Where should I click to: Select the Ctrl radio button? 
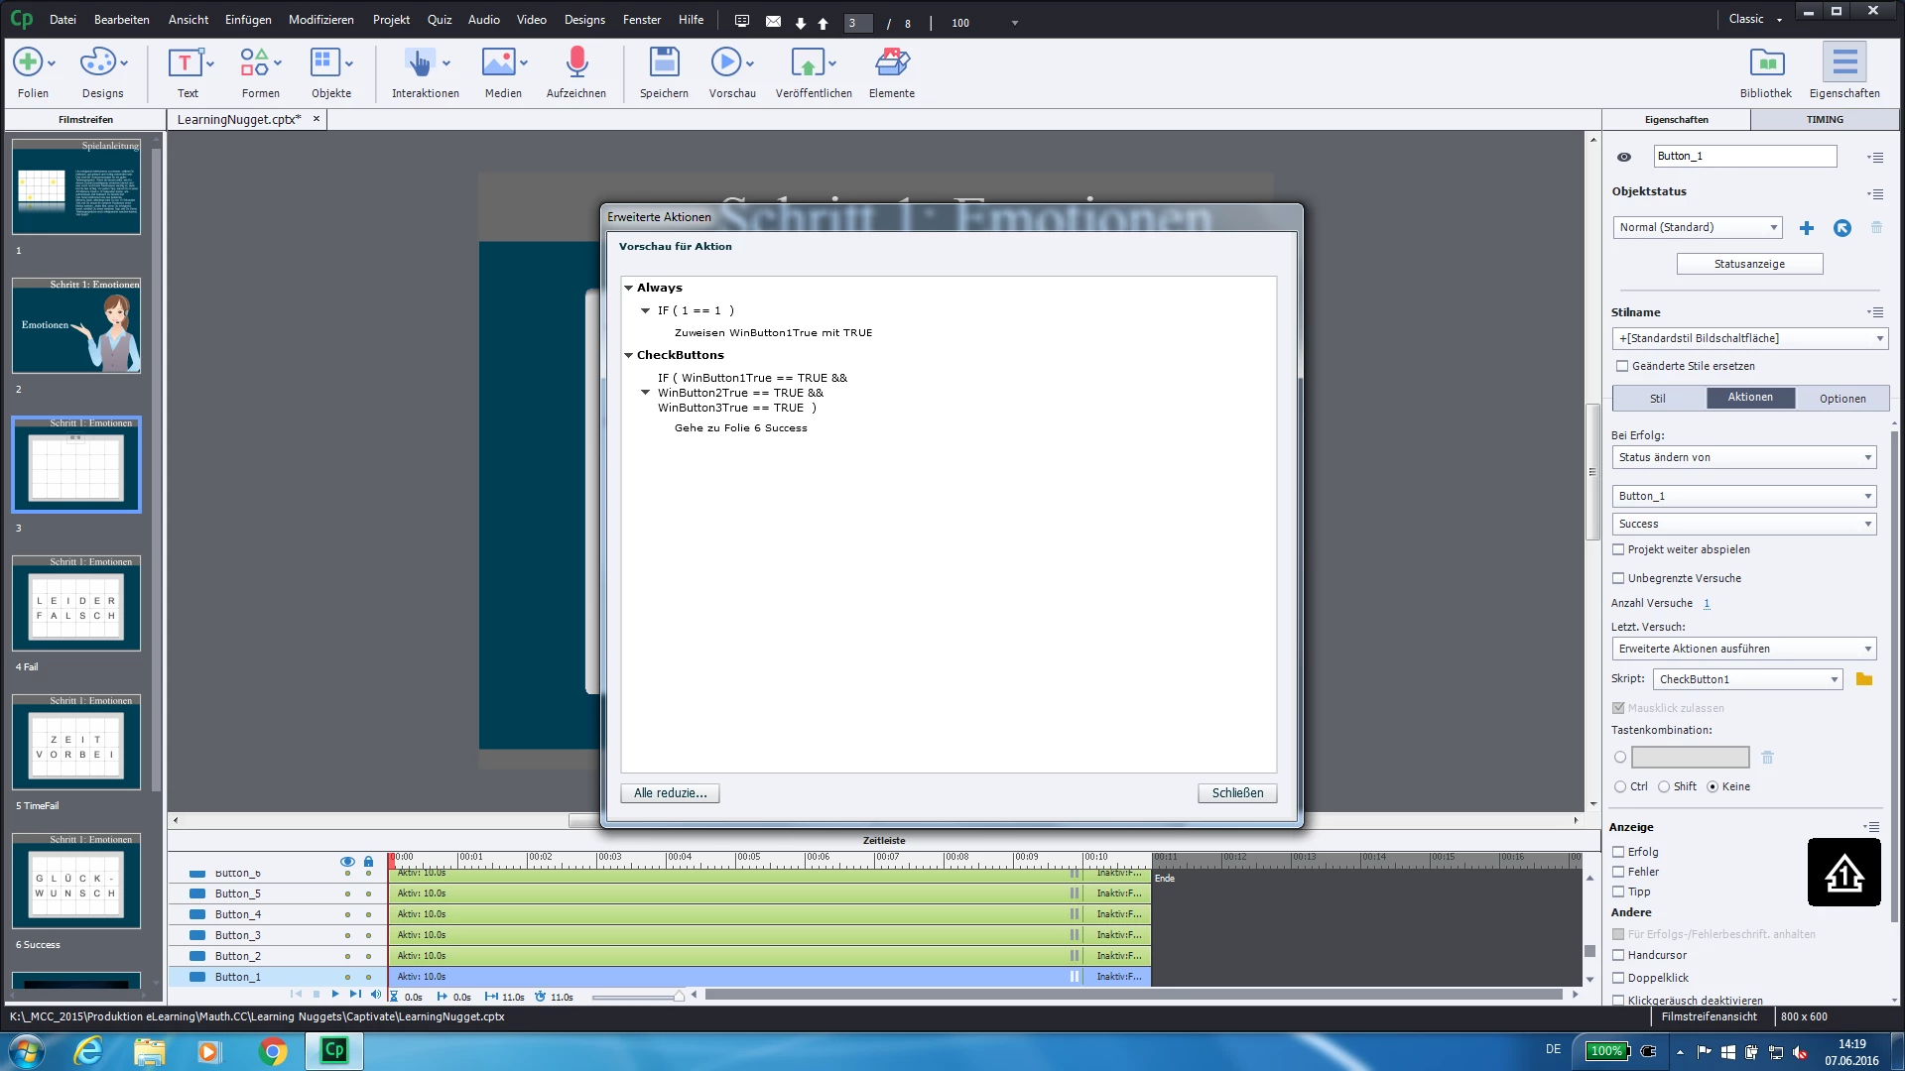point(1620,786)
